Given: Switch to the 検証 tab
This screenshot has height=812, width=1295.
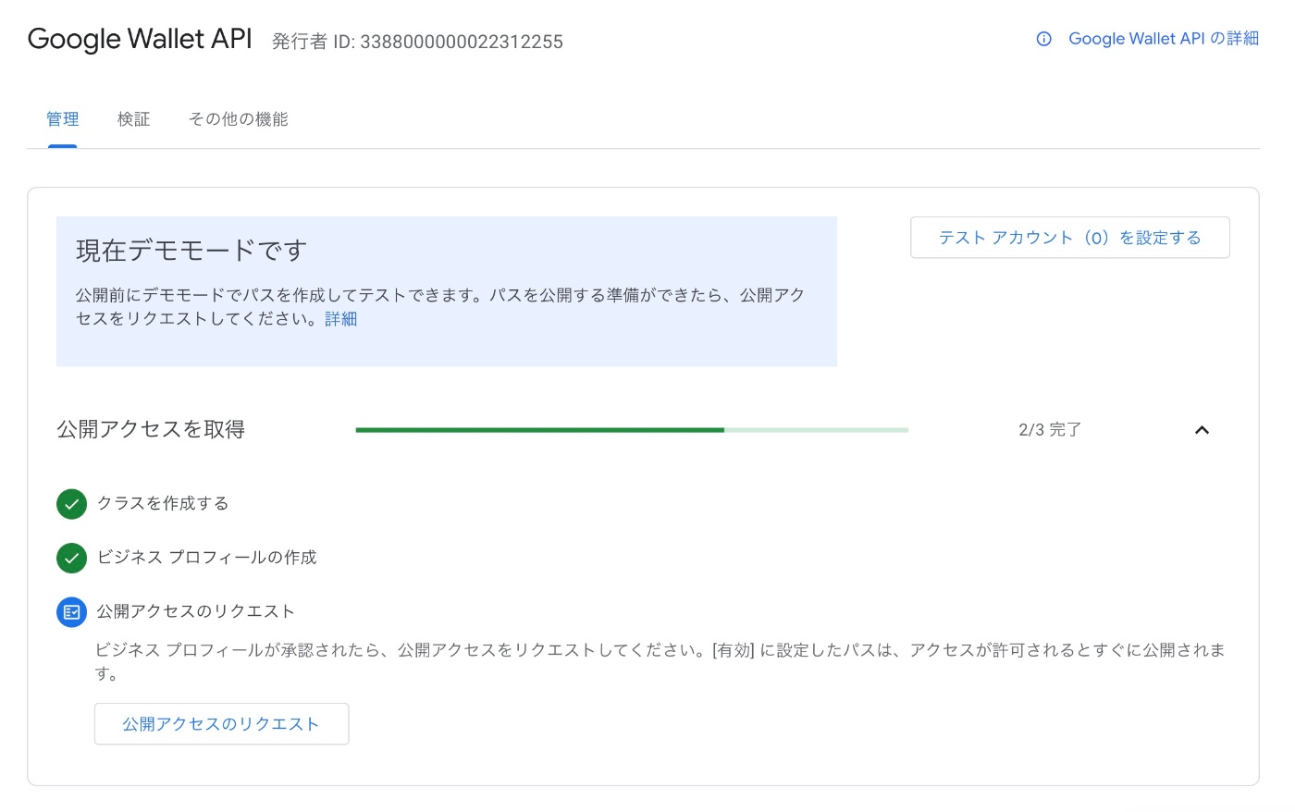Looking at the screenshot, I should click(133, 119).
